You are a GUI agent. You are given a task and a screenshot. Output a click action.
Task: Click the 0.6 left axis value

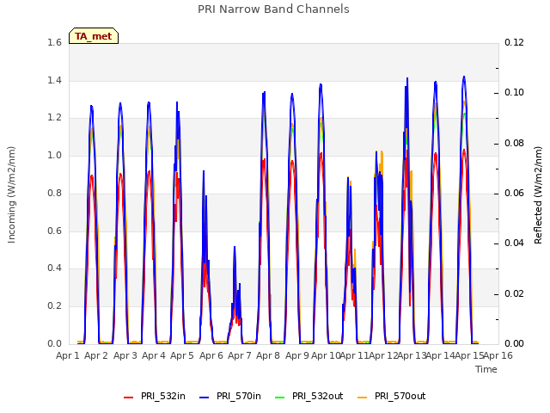(x=54, y=231)
